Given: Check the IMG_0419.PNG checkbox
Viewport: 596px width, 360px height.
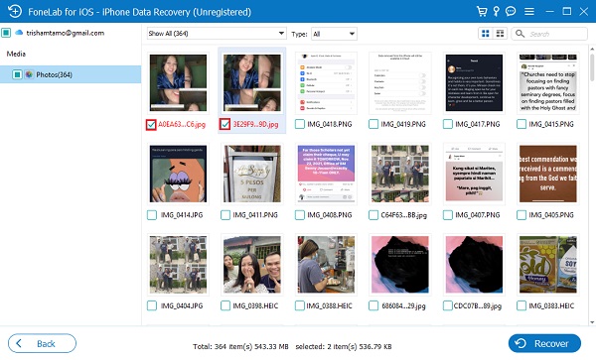Looking at the screenshot, I should click(x=373, y=124).
